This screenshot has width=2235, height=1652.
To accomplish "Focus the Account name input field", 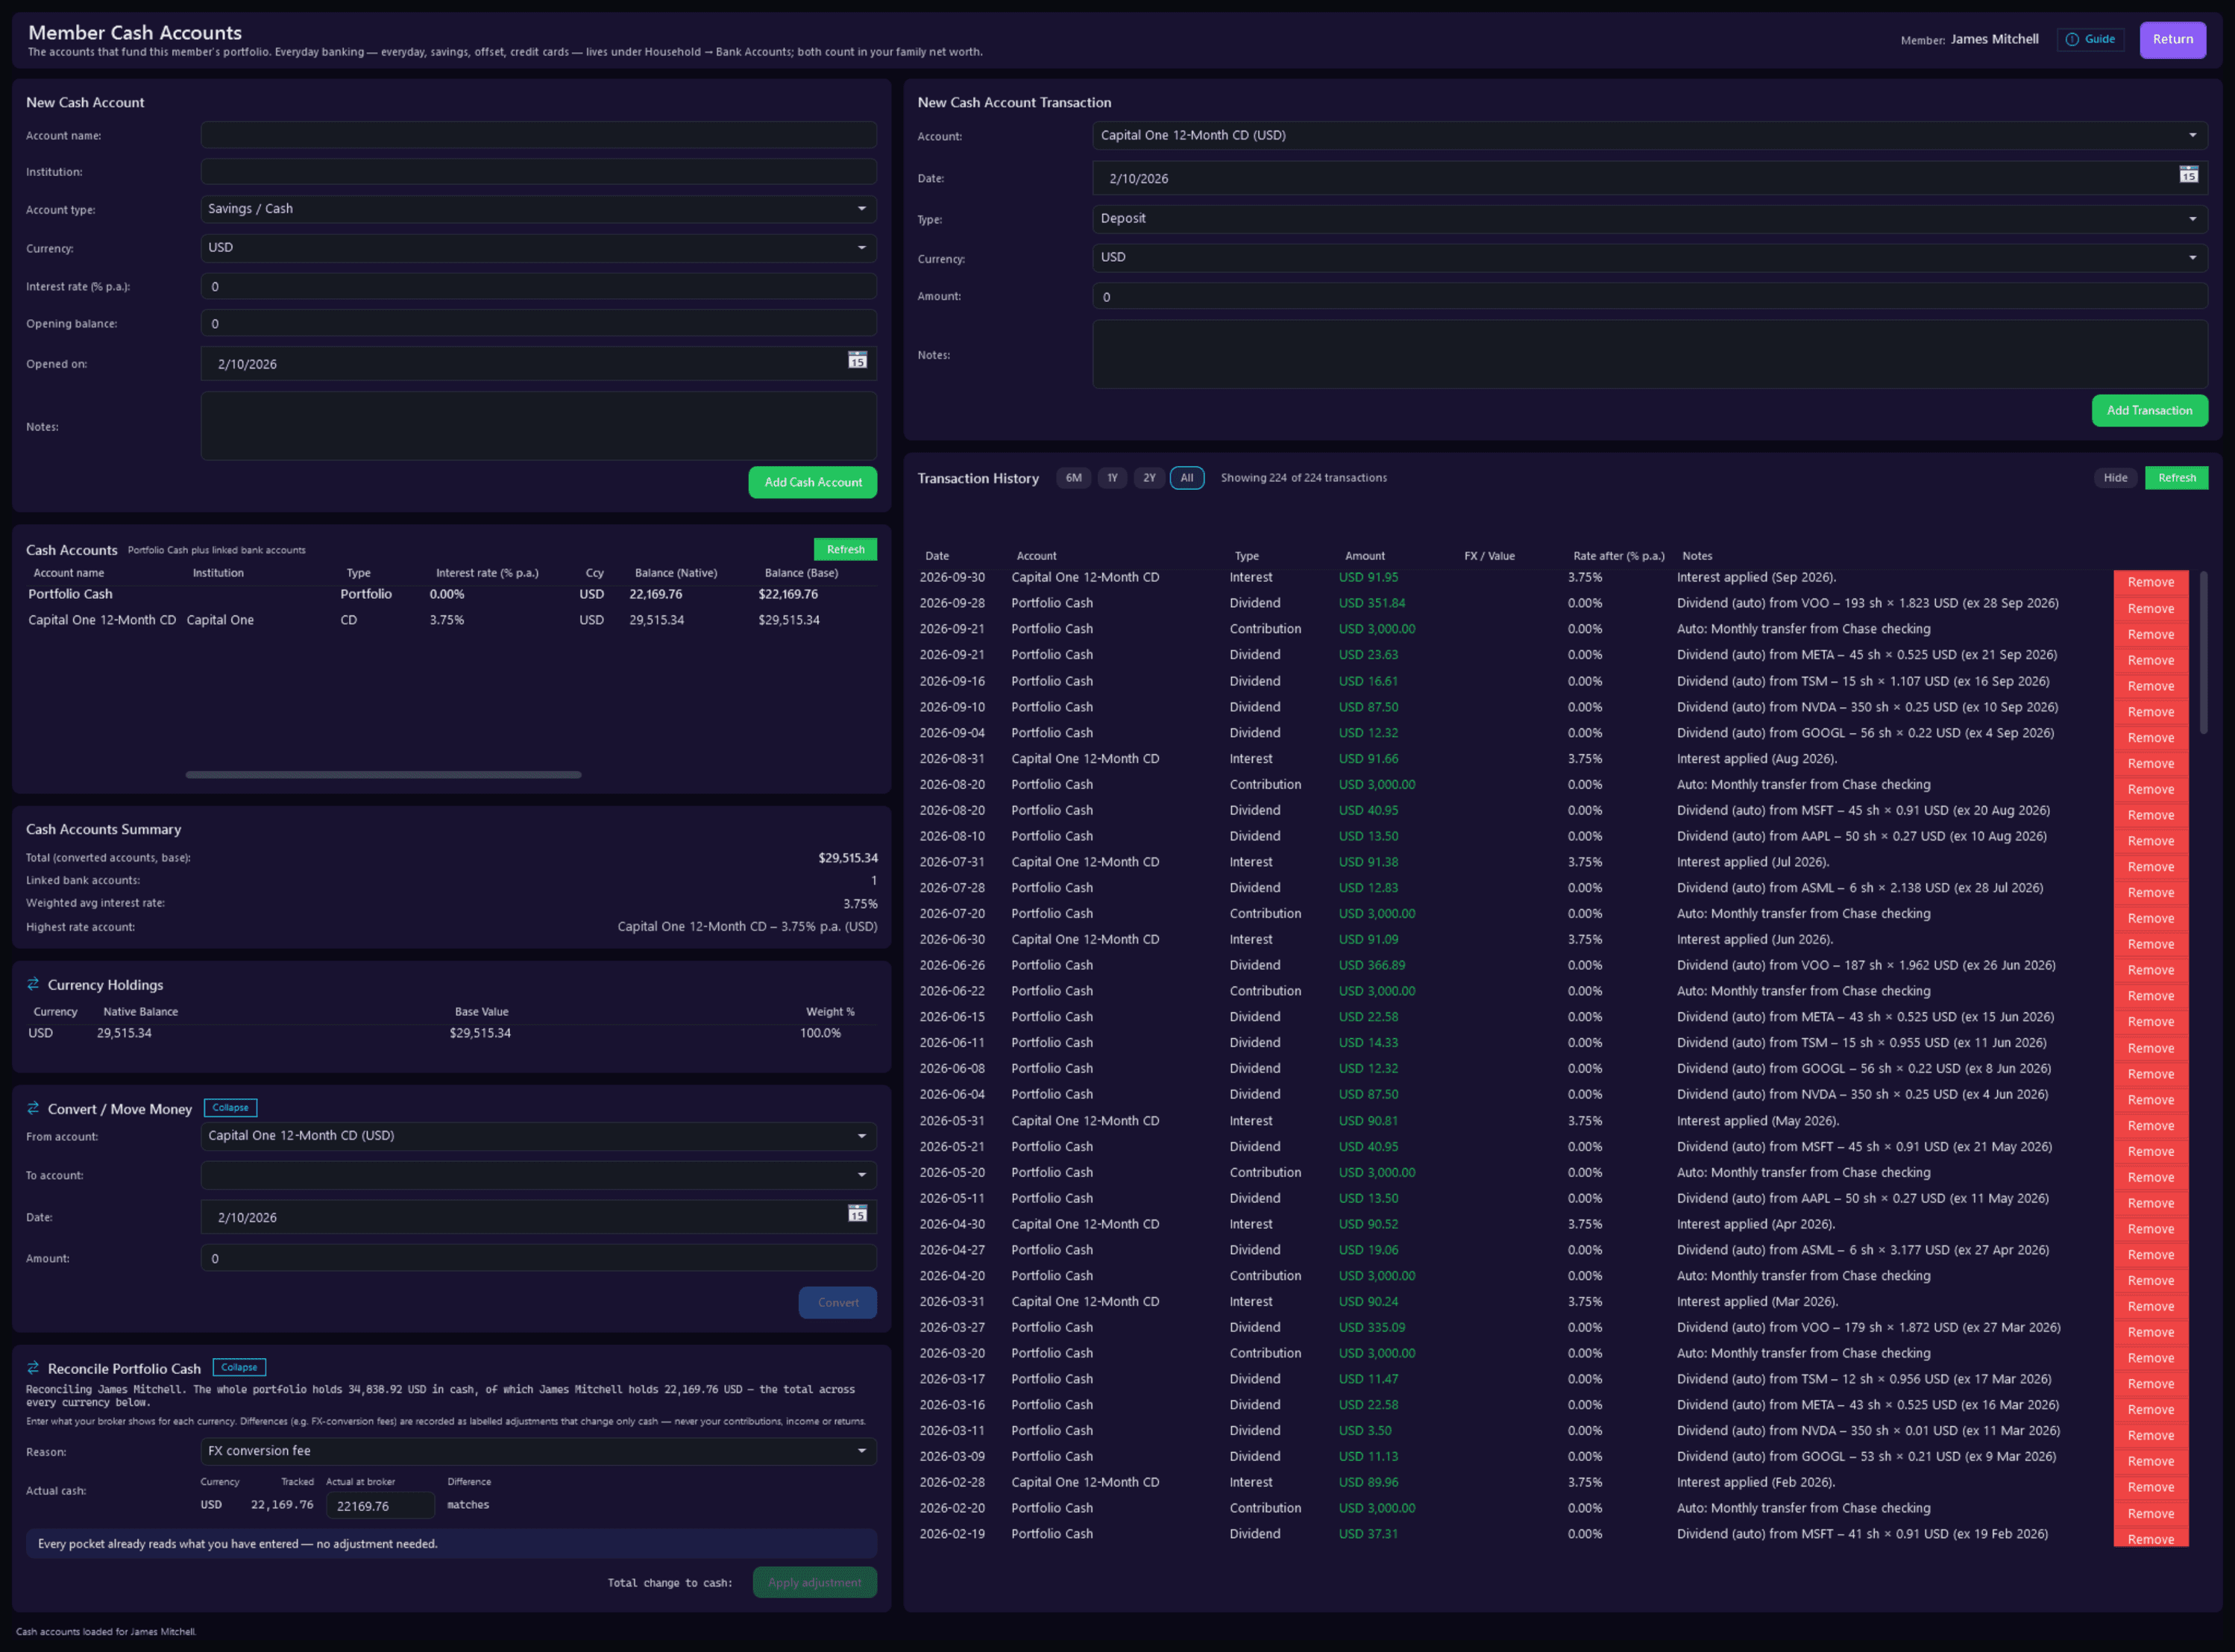I will click(538, 135).
